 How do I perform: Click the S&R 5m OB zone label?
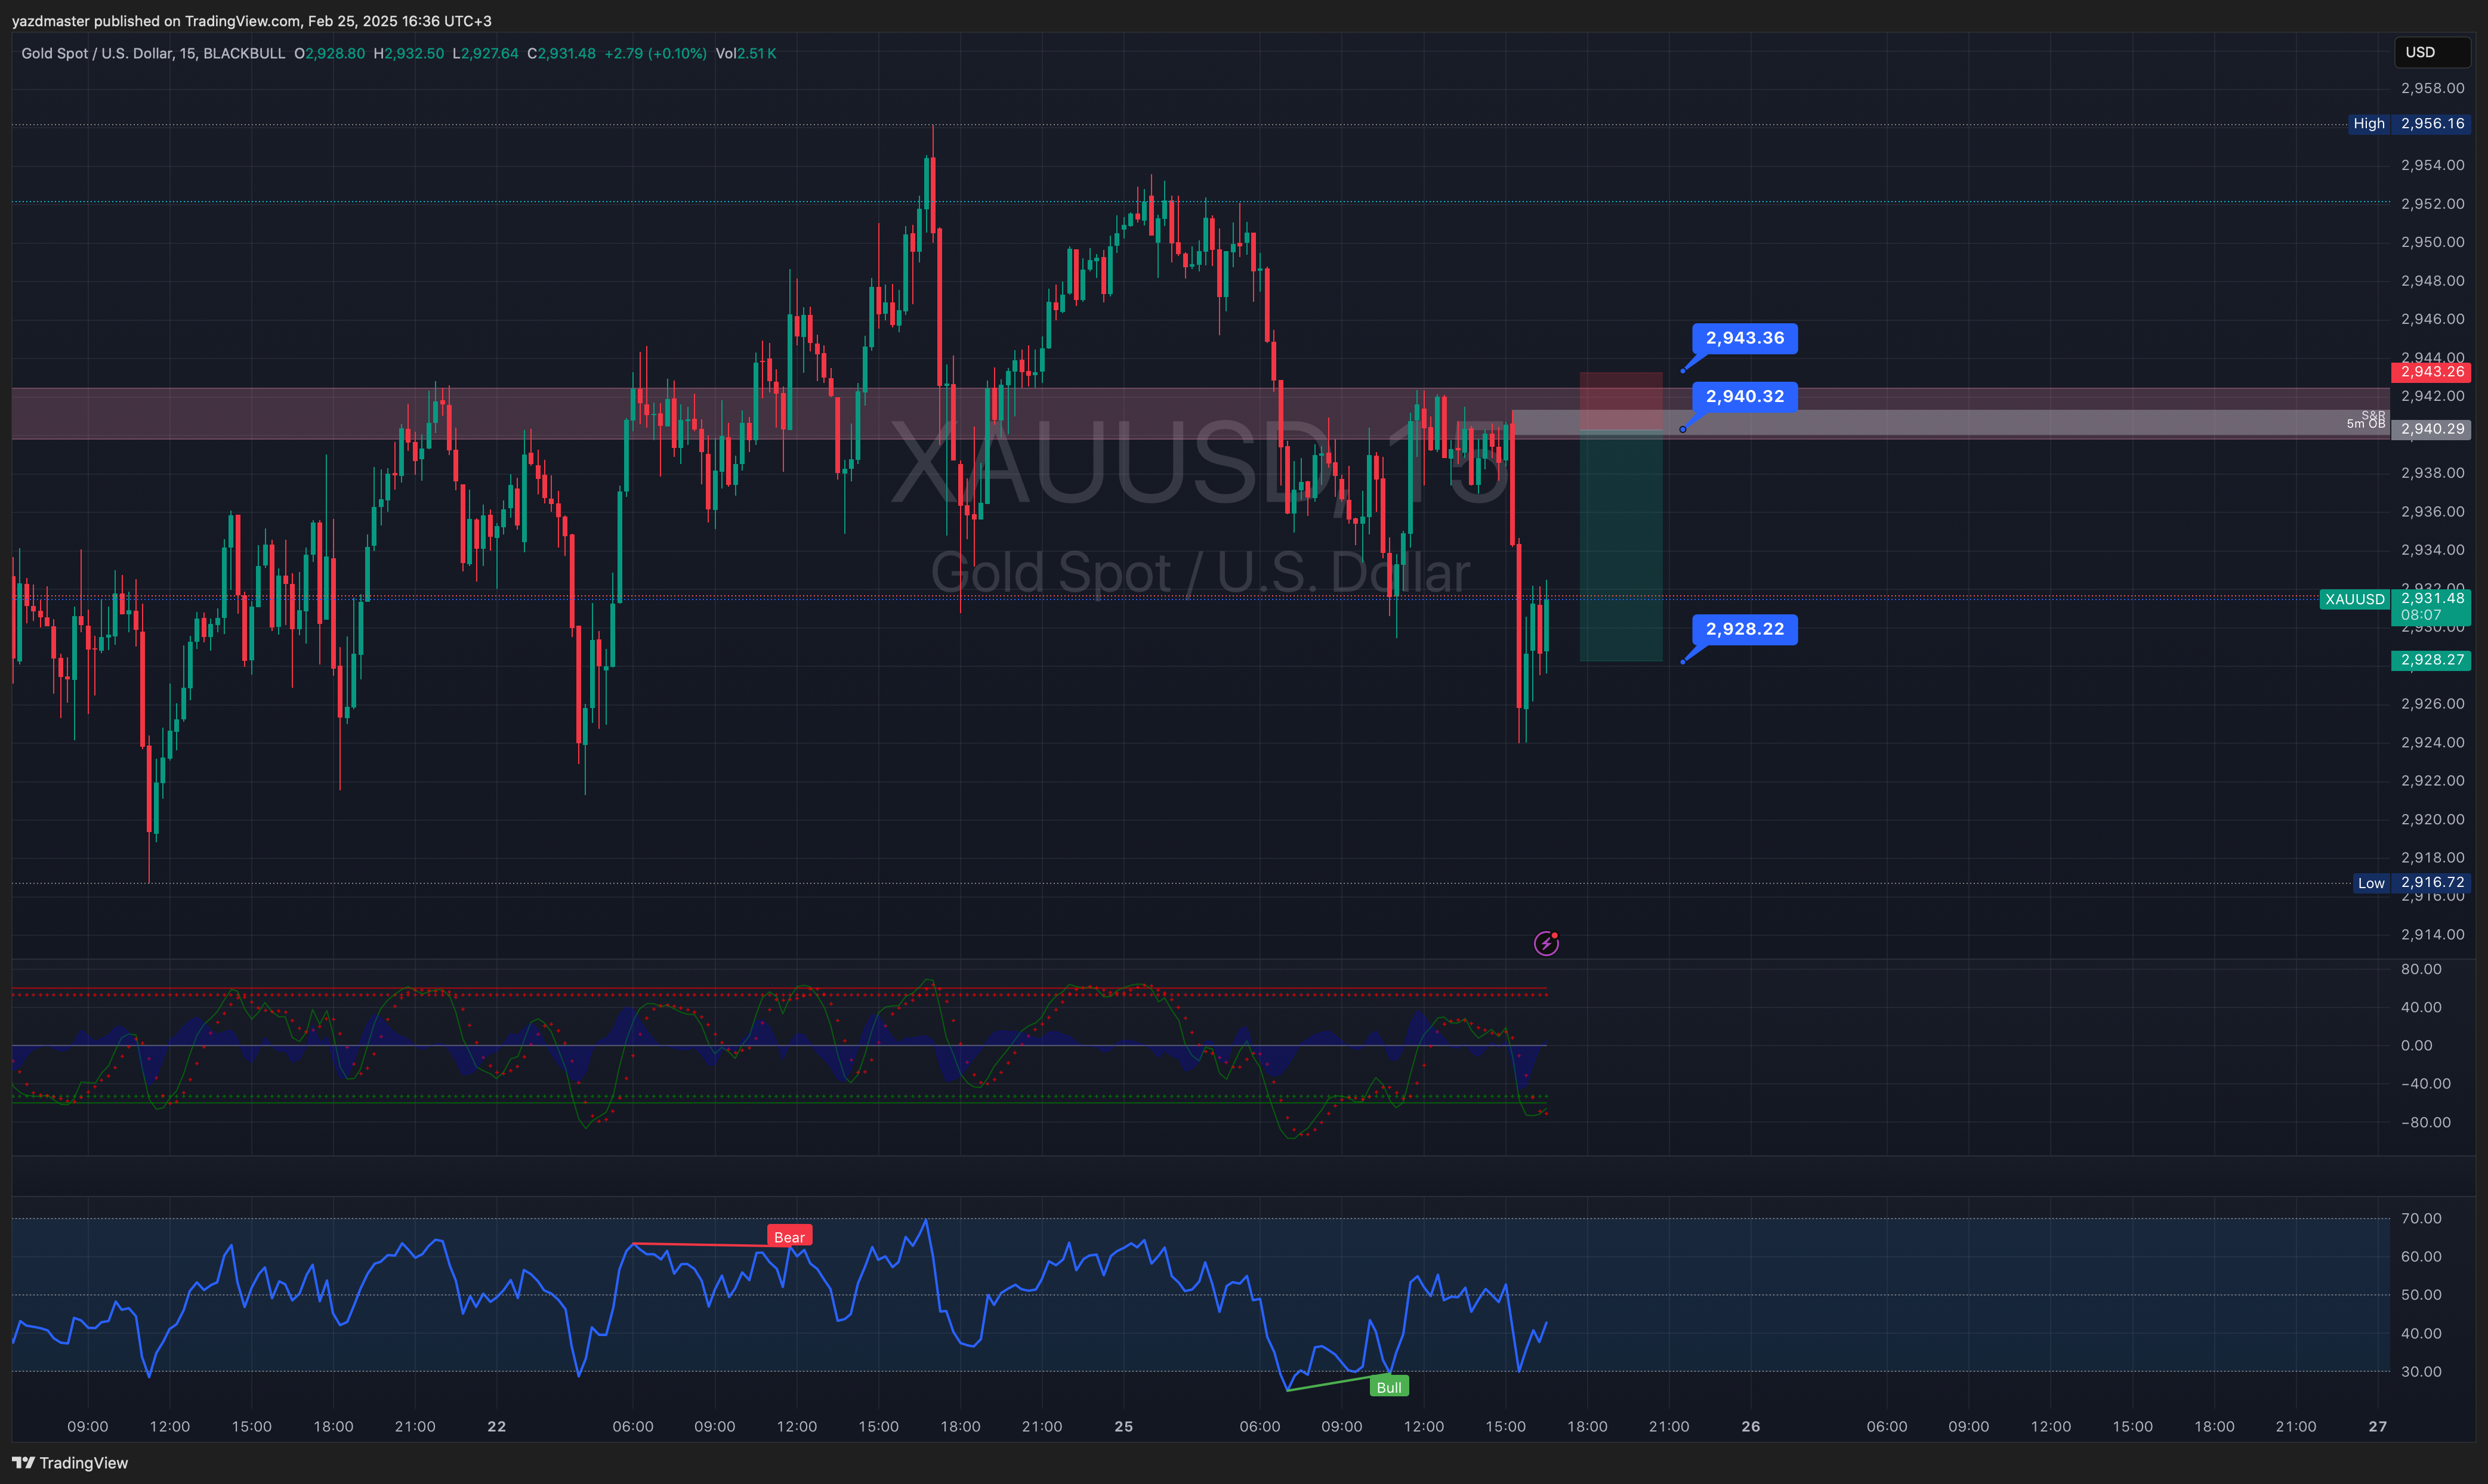(x=2366, y=420)
